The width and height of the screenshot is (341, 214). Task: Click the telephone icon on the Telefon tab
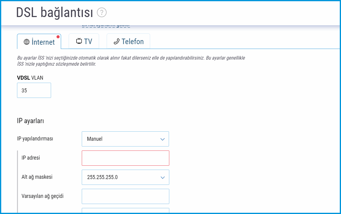(x=116, y=41)
